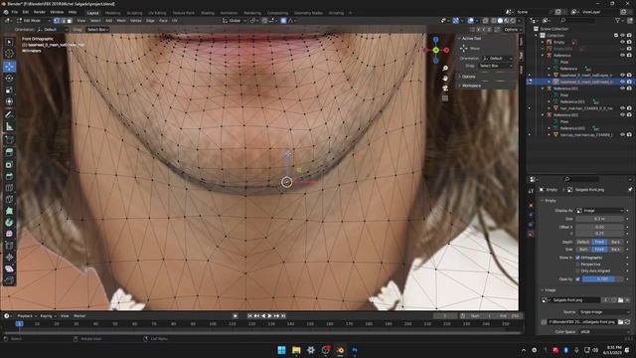Jump to the timeline start button
The height and width of the screenshot is (358, 636).
point(249,316)
